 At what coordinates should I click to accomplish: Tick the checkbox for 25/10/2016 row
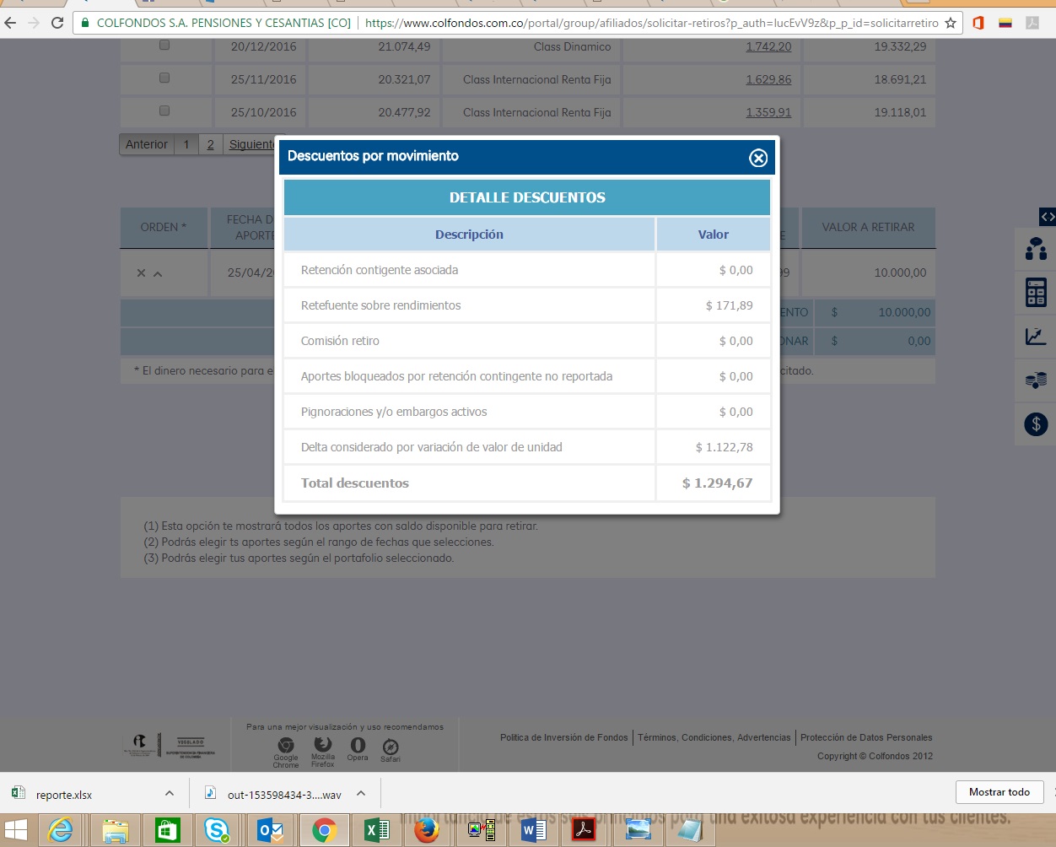pyautogui.click(x=164, y=111)
